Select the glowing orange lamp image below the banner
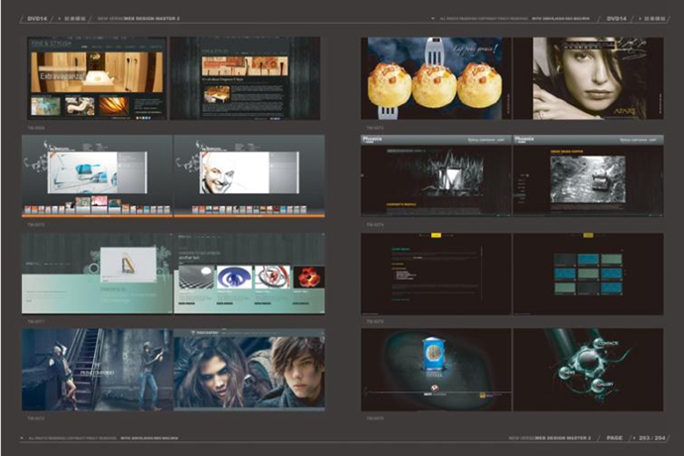Image resolution: width=684 pixels, height=456 pixels. (x=114, y=106)
